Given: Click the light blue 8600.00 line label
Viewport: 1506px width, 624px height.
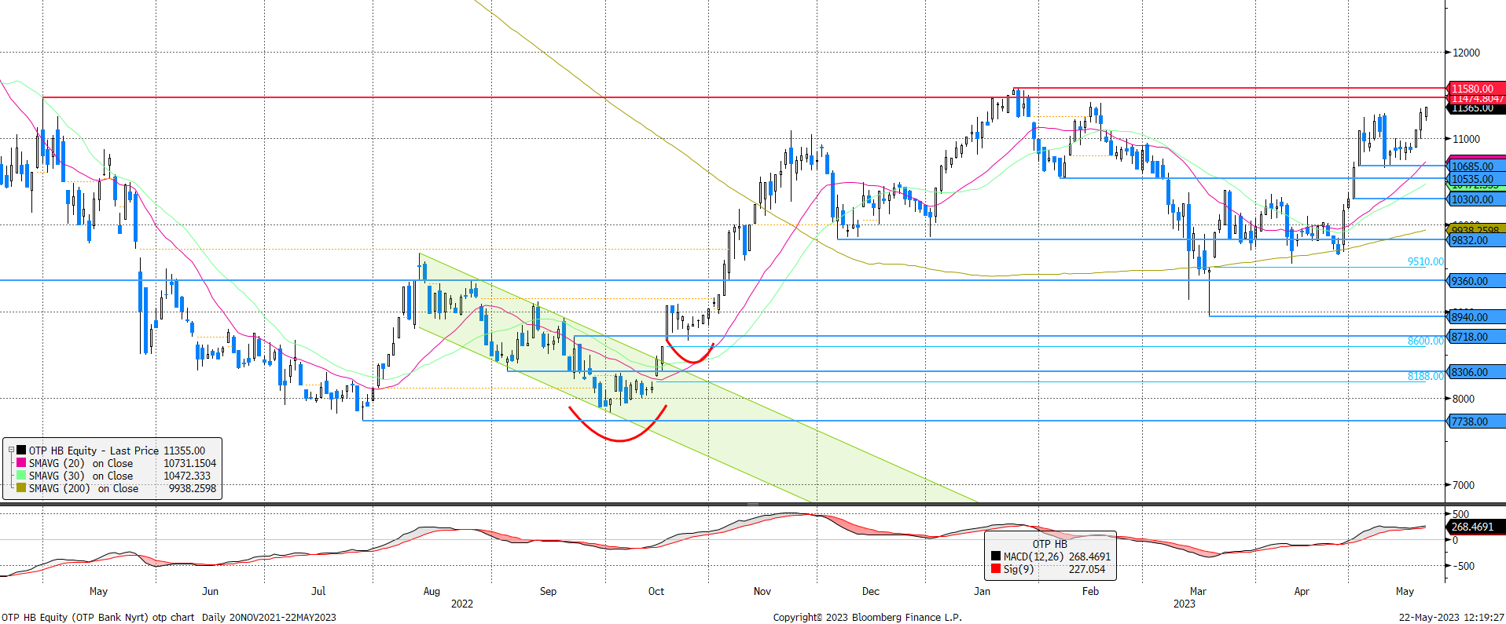Looking at the screenshot, I should coord(1425,341).
